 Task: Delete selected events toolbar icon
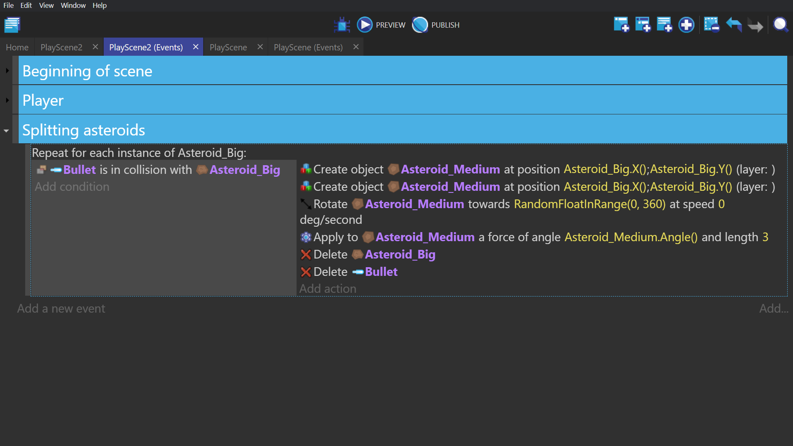(x=712, y=25)
